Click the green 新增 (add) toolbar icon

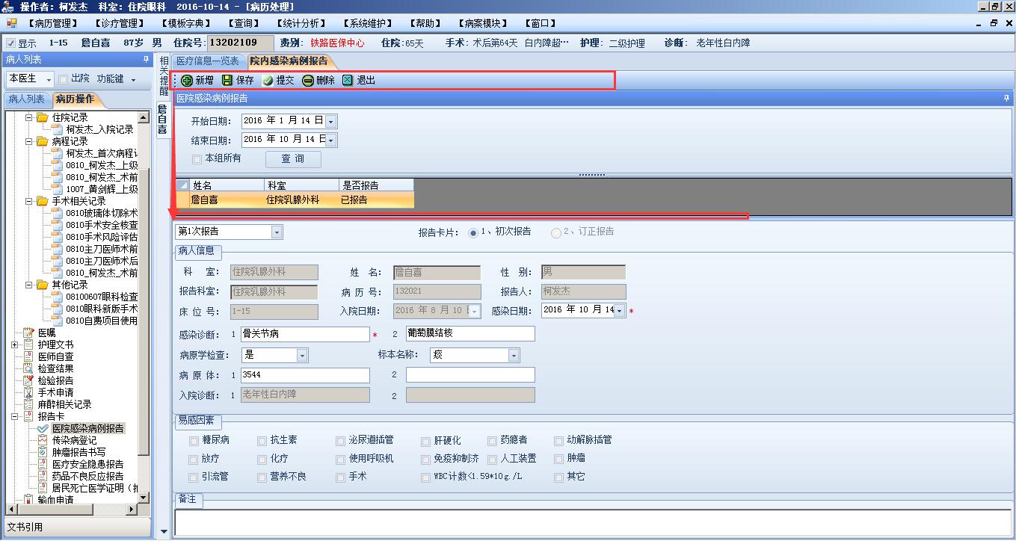coord(186,80)
